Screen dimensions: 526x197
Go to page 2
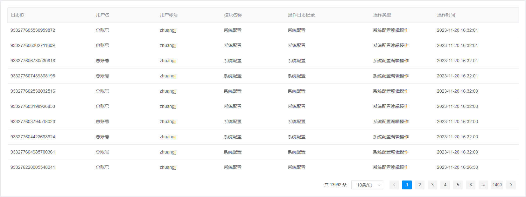tap(419, 185)
